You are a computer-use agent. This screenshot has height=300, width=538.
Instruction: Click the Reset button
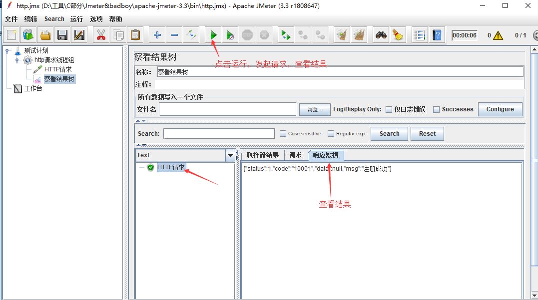427,134
